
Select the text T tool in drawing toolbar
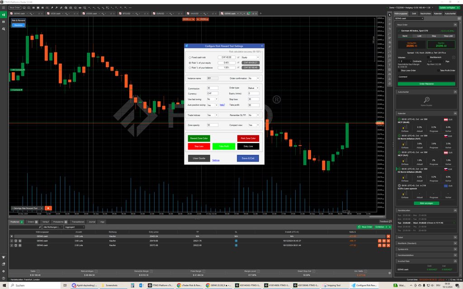(x=389, y=65)
